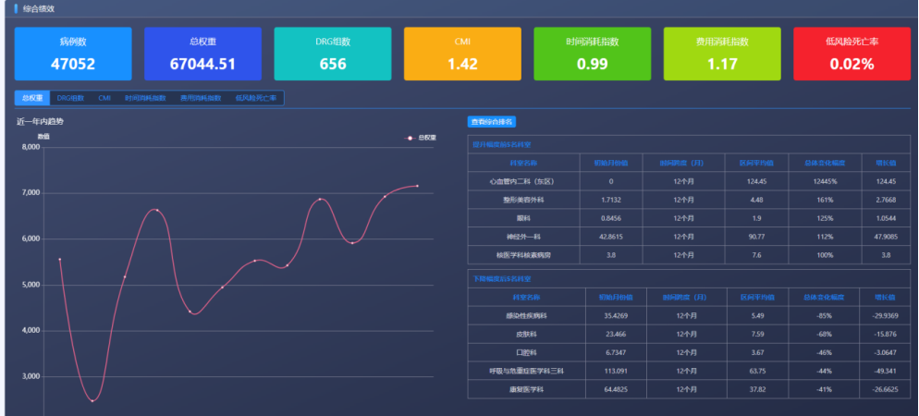Select the 感染性疾病科 department cell

point(526,316)
